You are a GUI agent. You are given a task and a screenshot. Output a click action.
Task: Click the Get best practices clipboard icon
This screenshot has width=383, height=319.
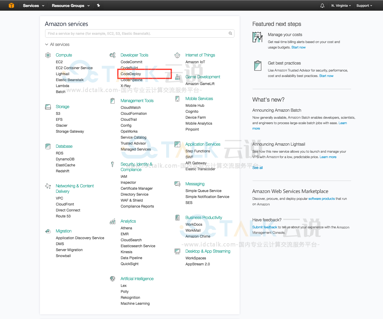tap(258, 66)
